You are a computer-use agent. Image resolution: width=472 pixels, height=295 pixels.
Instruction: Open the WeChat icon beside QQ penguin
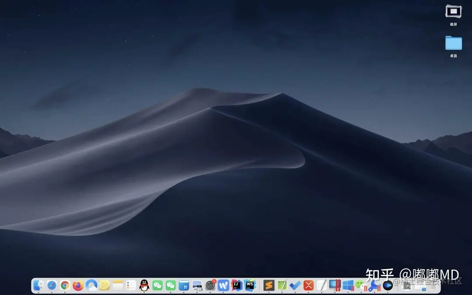coord(157,285)
